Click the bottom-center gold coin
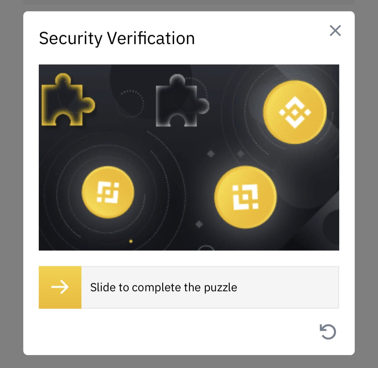378x368 pixels. coord(246,197)
